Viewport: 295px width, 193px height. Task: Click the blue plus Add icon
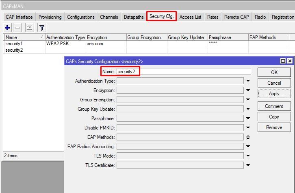tap(7, 28)
